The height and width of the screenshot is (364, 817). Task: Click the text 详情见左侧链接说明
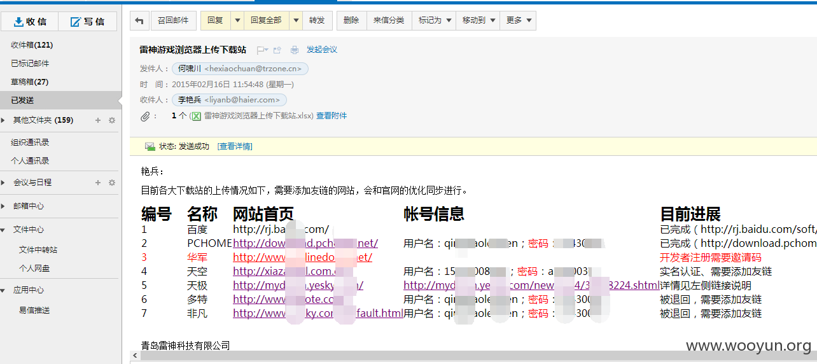click(706, 285)
